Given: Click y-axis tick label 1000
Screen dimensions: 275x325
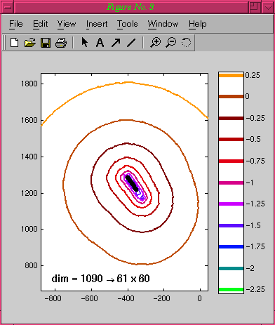Looking at the screenshot, I should [29, 229].
